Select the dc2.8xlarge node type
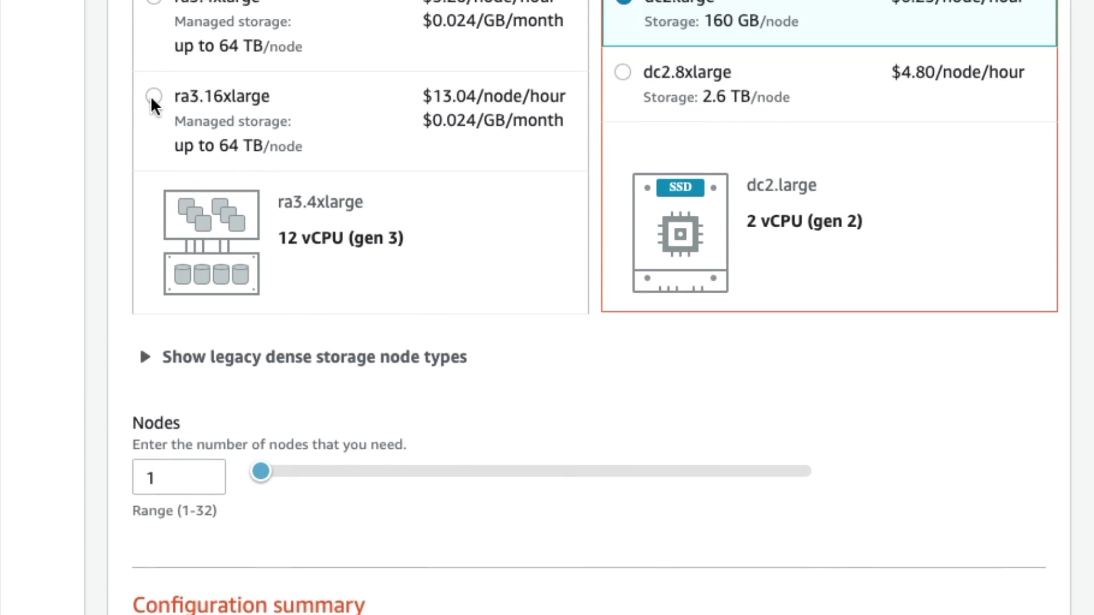This screenshot has width=1094, height=615. (623, 72)
